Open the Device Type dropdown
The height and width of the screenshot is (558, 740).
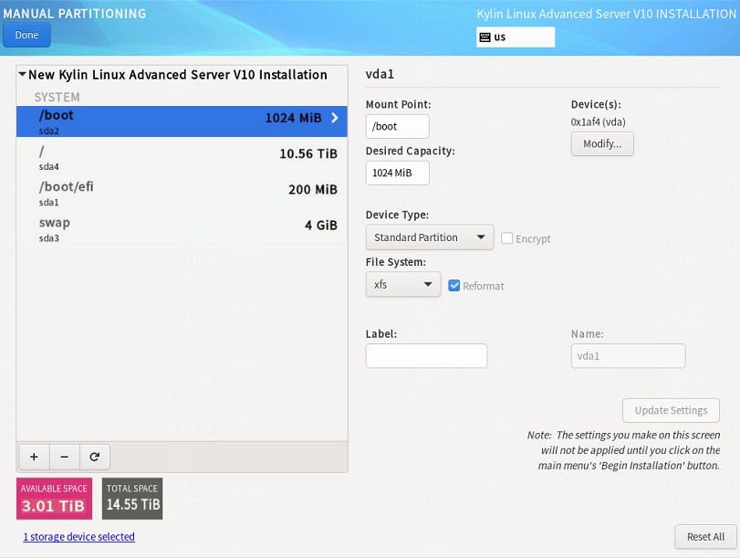(430, 237)
